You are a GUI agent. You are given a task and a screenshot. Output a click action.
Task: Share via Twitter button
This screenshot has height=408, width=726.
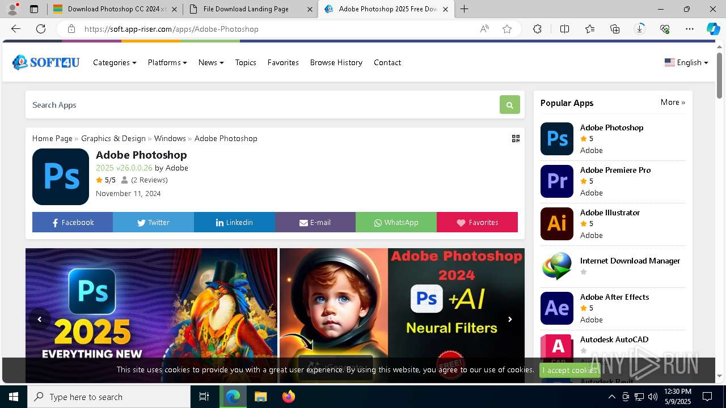point(153,222)
